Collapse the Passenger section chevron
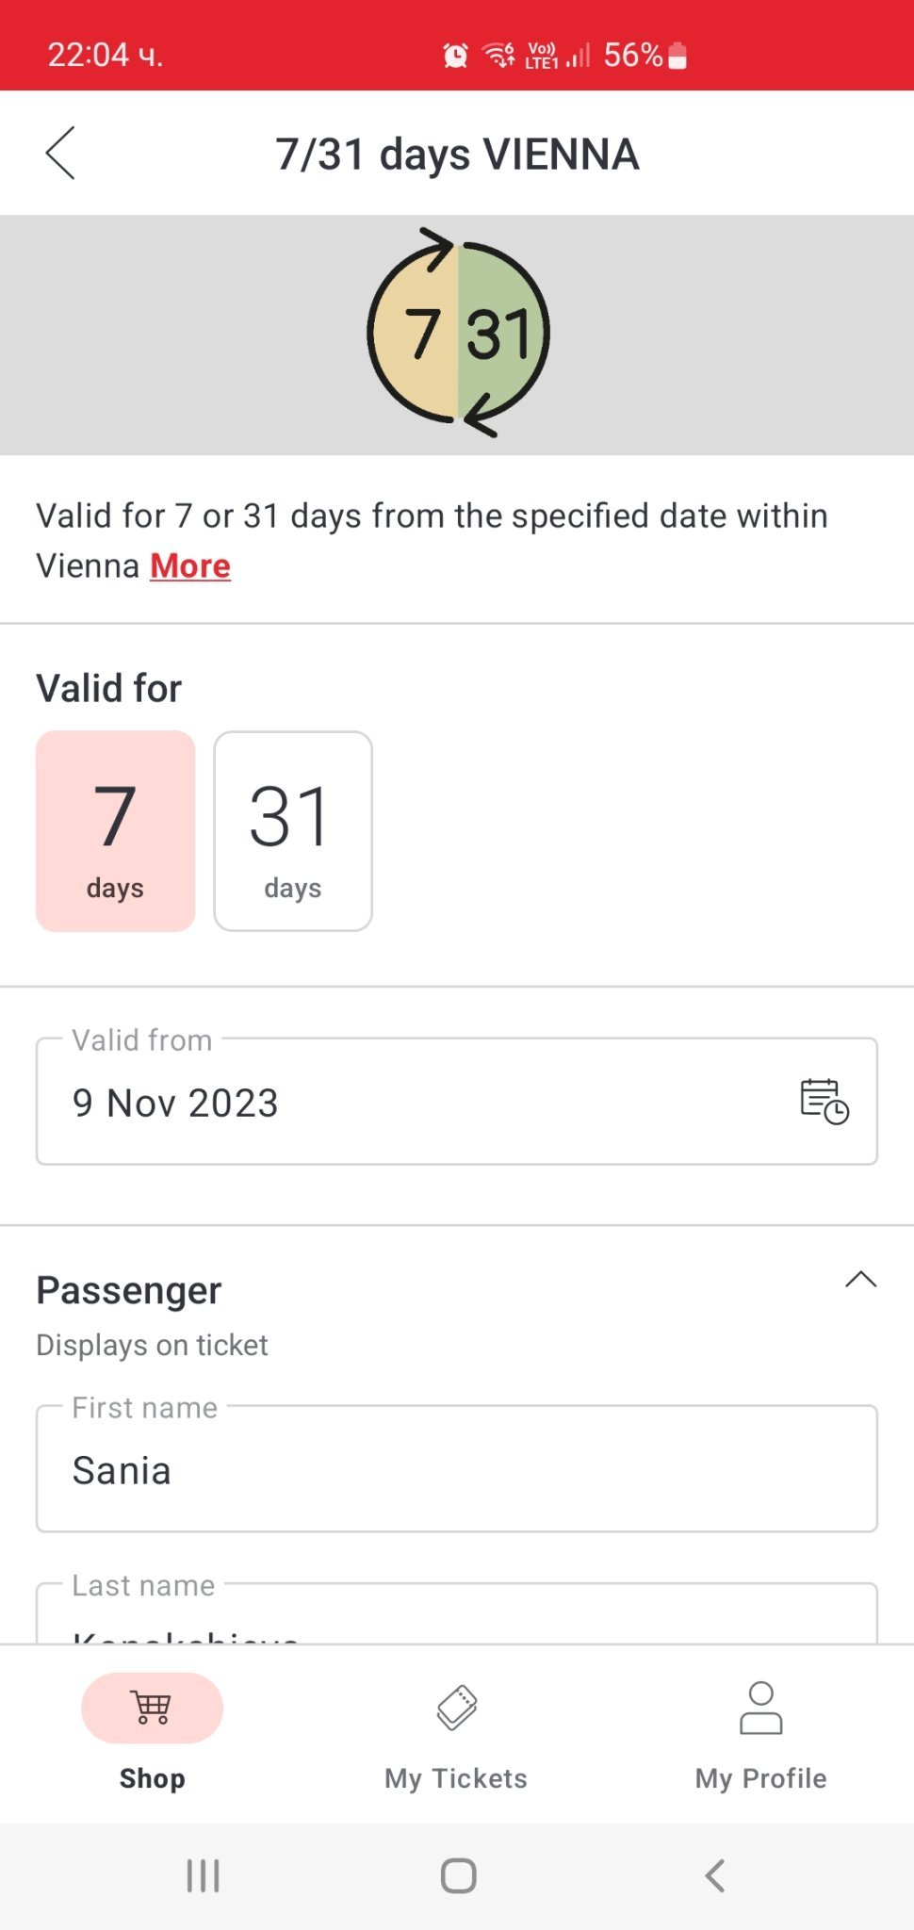The image size is (914, 1930). tap(860, 1280)
